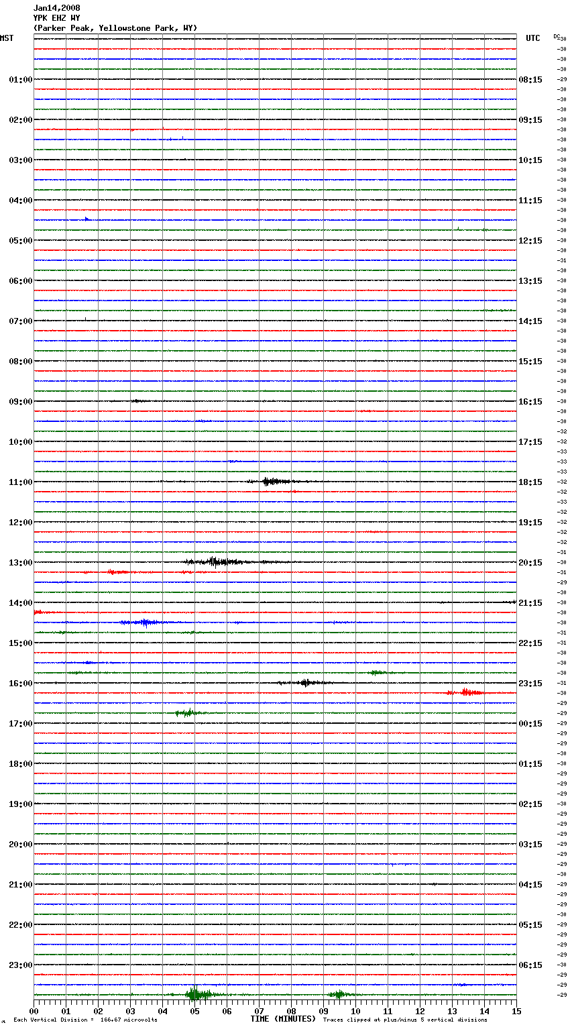Viewport: 570px width, 1029px height.
Task: Select the 21:00 MST row label
Action: [21, 885]
